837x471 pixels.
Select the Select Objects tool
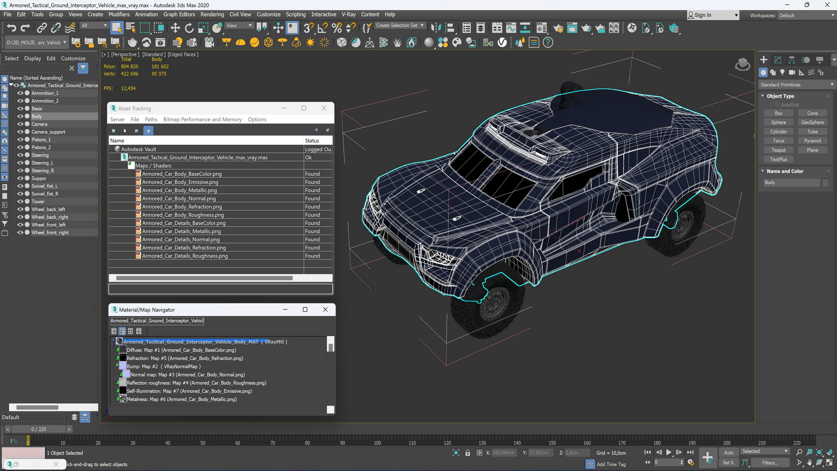[x=117, y=28]
